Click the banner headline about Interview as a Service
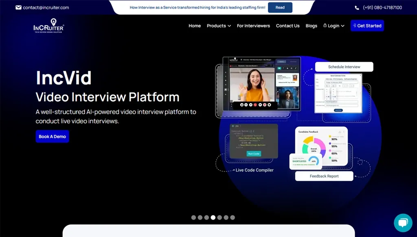Screen dimensions: 417x237 [x=198, y=7]
